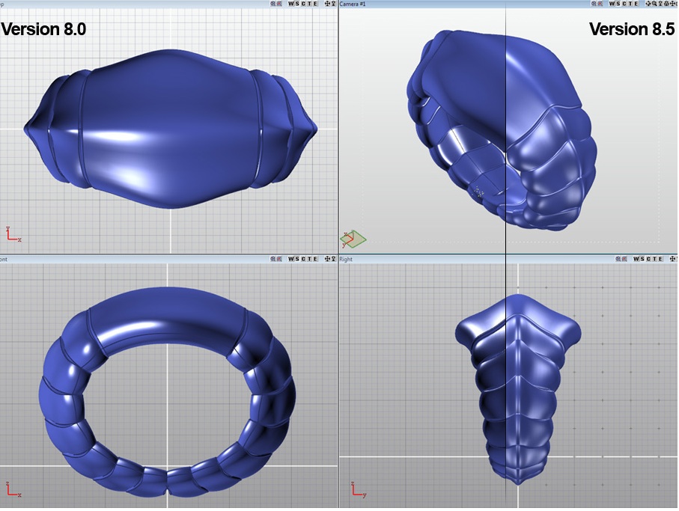The width and height of the screenshot is (679, 511).
Task: Click the blue zoom magnifier in Right viewport header
Action: pos(618,259)
